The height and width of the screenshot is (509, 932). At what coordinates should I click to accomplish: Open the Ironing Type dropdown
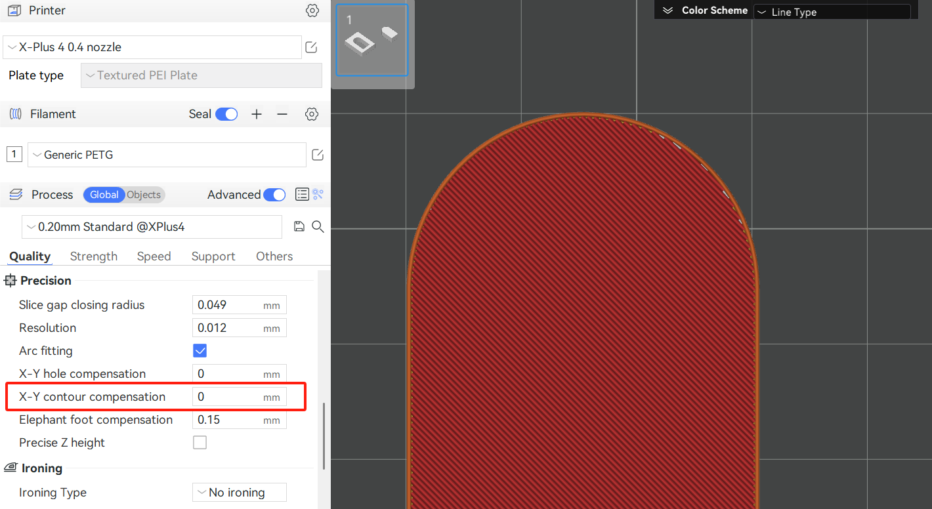click(239, 493)
